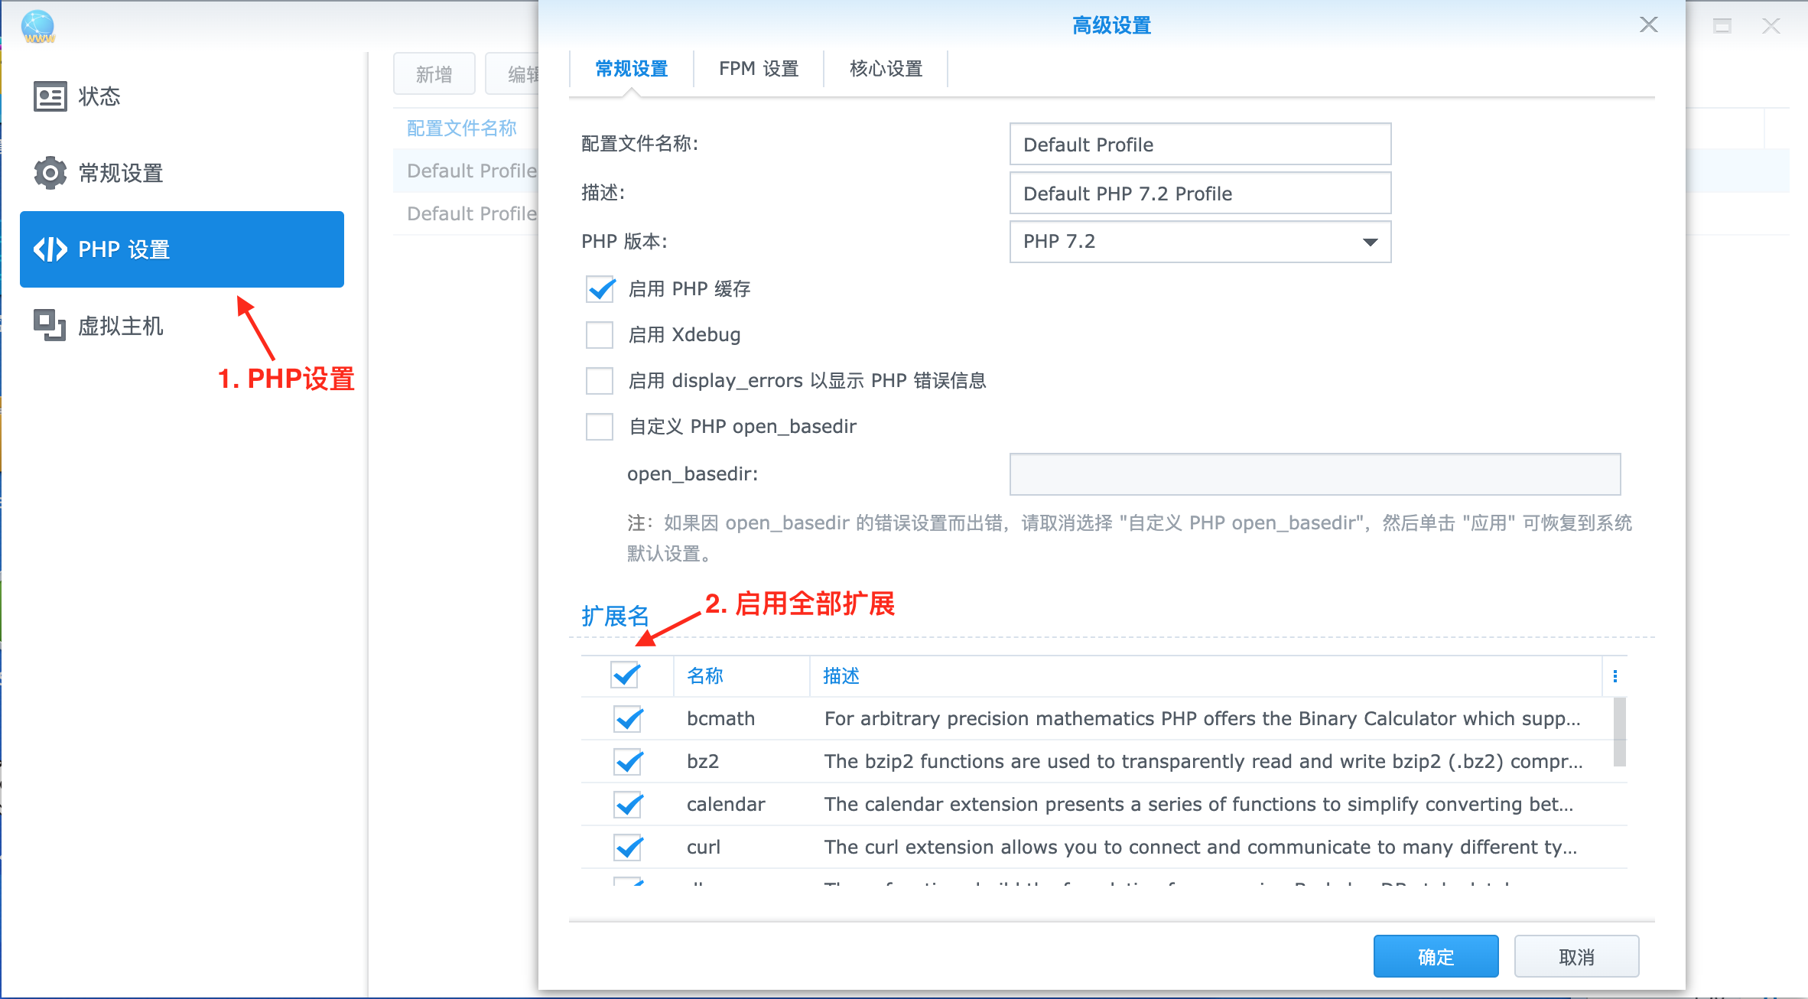
Task: Select the bz2 extension name
Action: click(x=703, y=761)
